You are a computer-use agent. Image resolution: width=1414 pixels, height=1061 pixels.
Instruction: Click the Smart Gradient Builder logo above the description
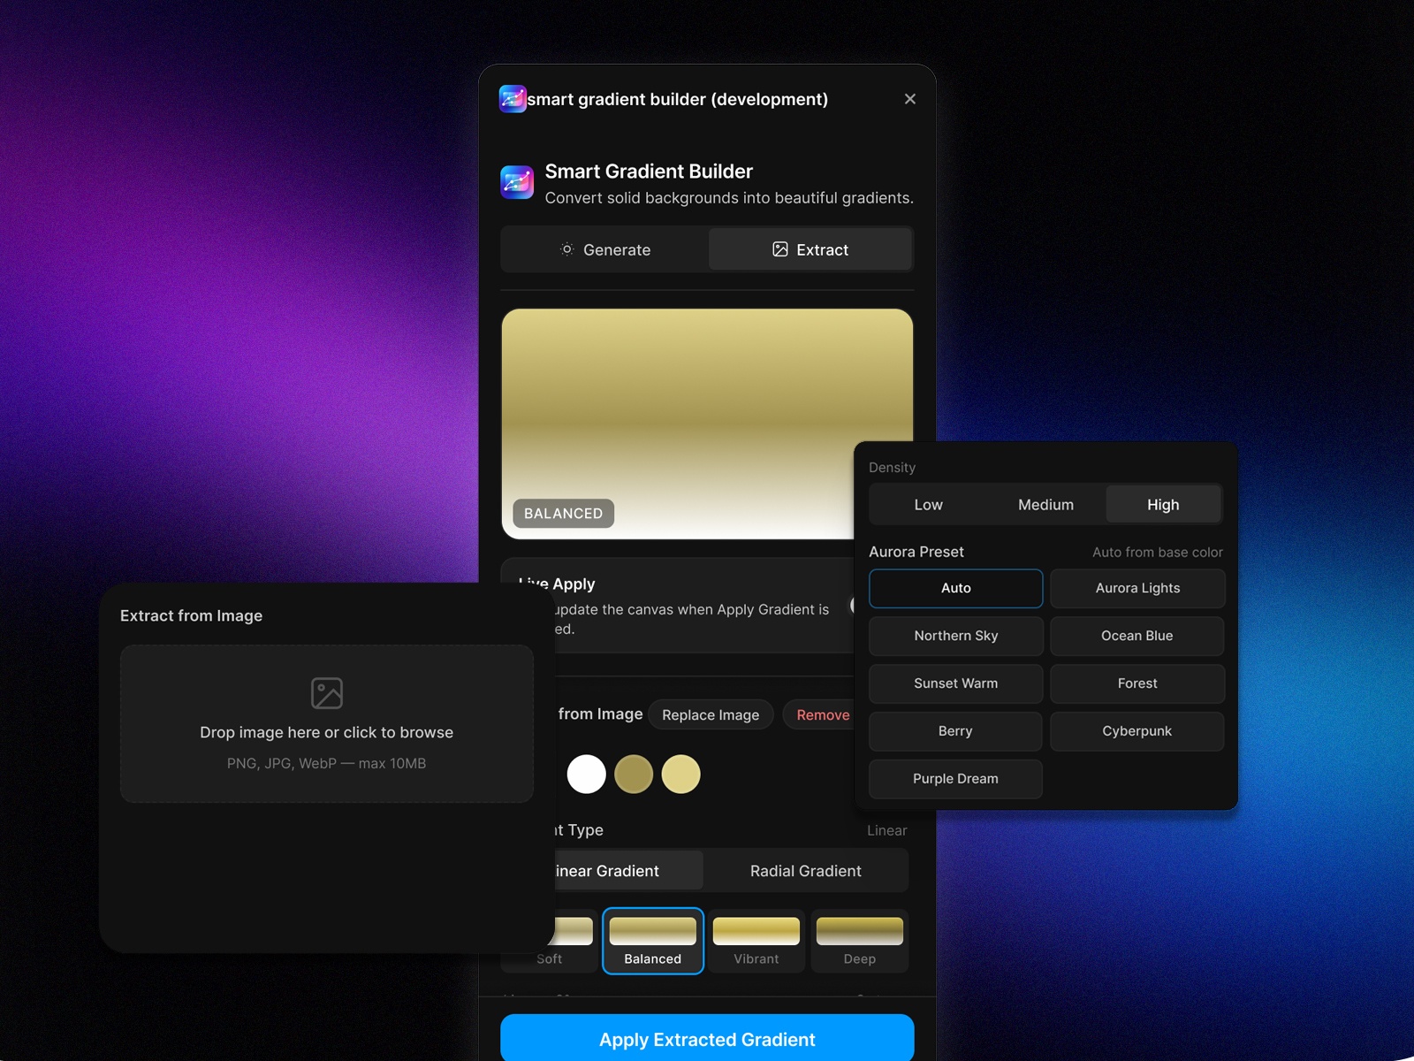coord(517,183)
